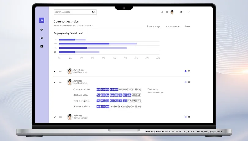Toggle the square marker on John Doe row

(186, 117)
